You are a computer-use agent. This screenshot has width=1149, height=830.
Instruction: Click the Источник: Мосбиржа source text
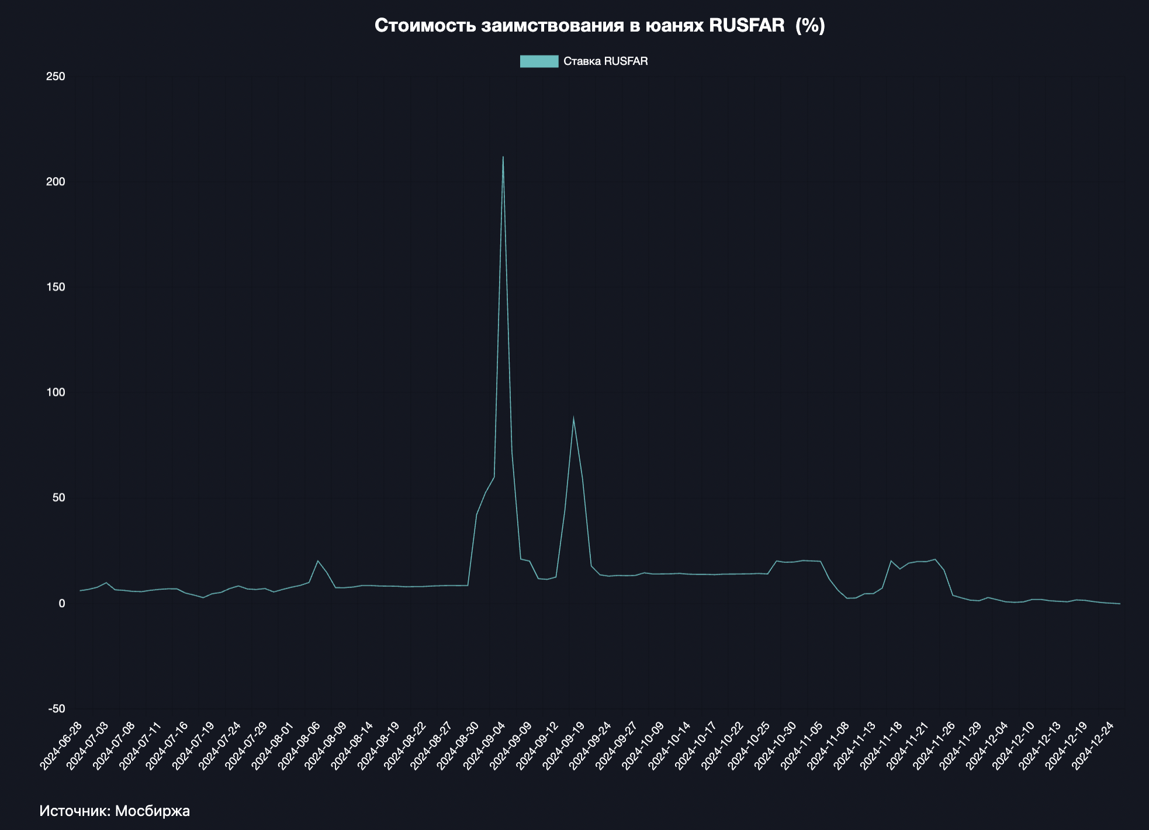115,811
